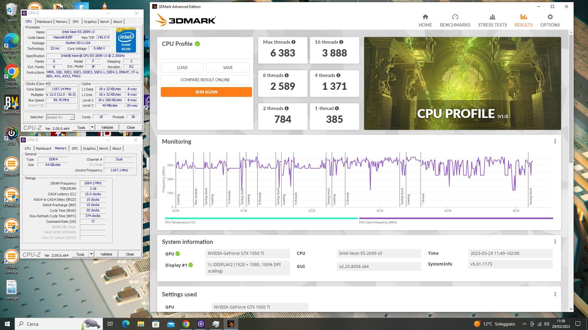
Task: Open About tab in upper CPU-Z
Action: pos(118,22)
